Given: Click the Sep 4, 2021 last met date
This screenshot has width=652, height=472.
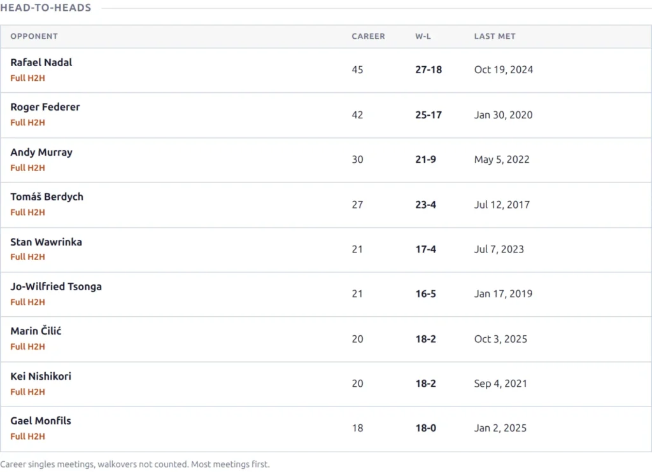Looking at the screenshot, I should tap(500, 384).
